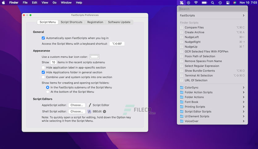Expand the Printing Scripts submenu arrow
The image size is (258, 149).
click(x=243, y=107)
